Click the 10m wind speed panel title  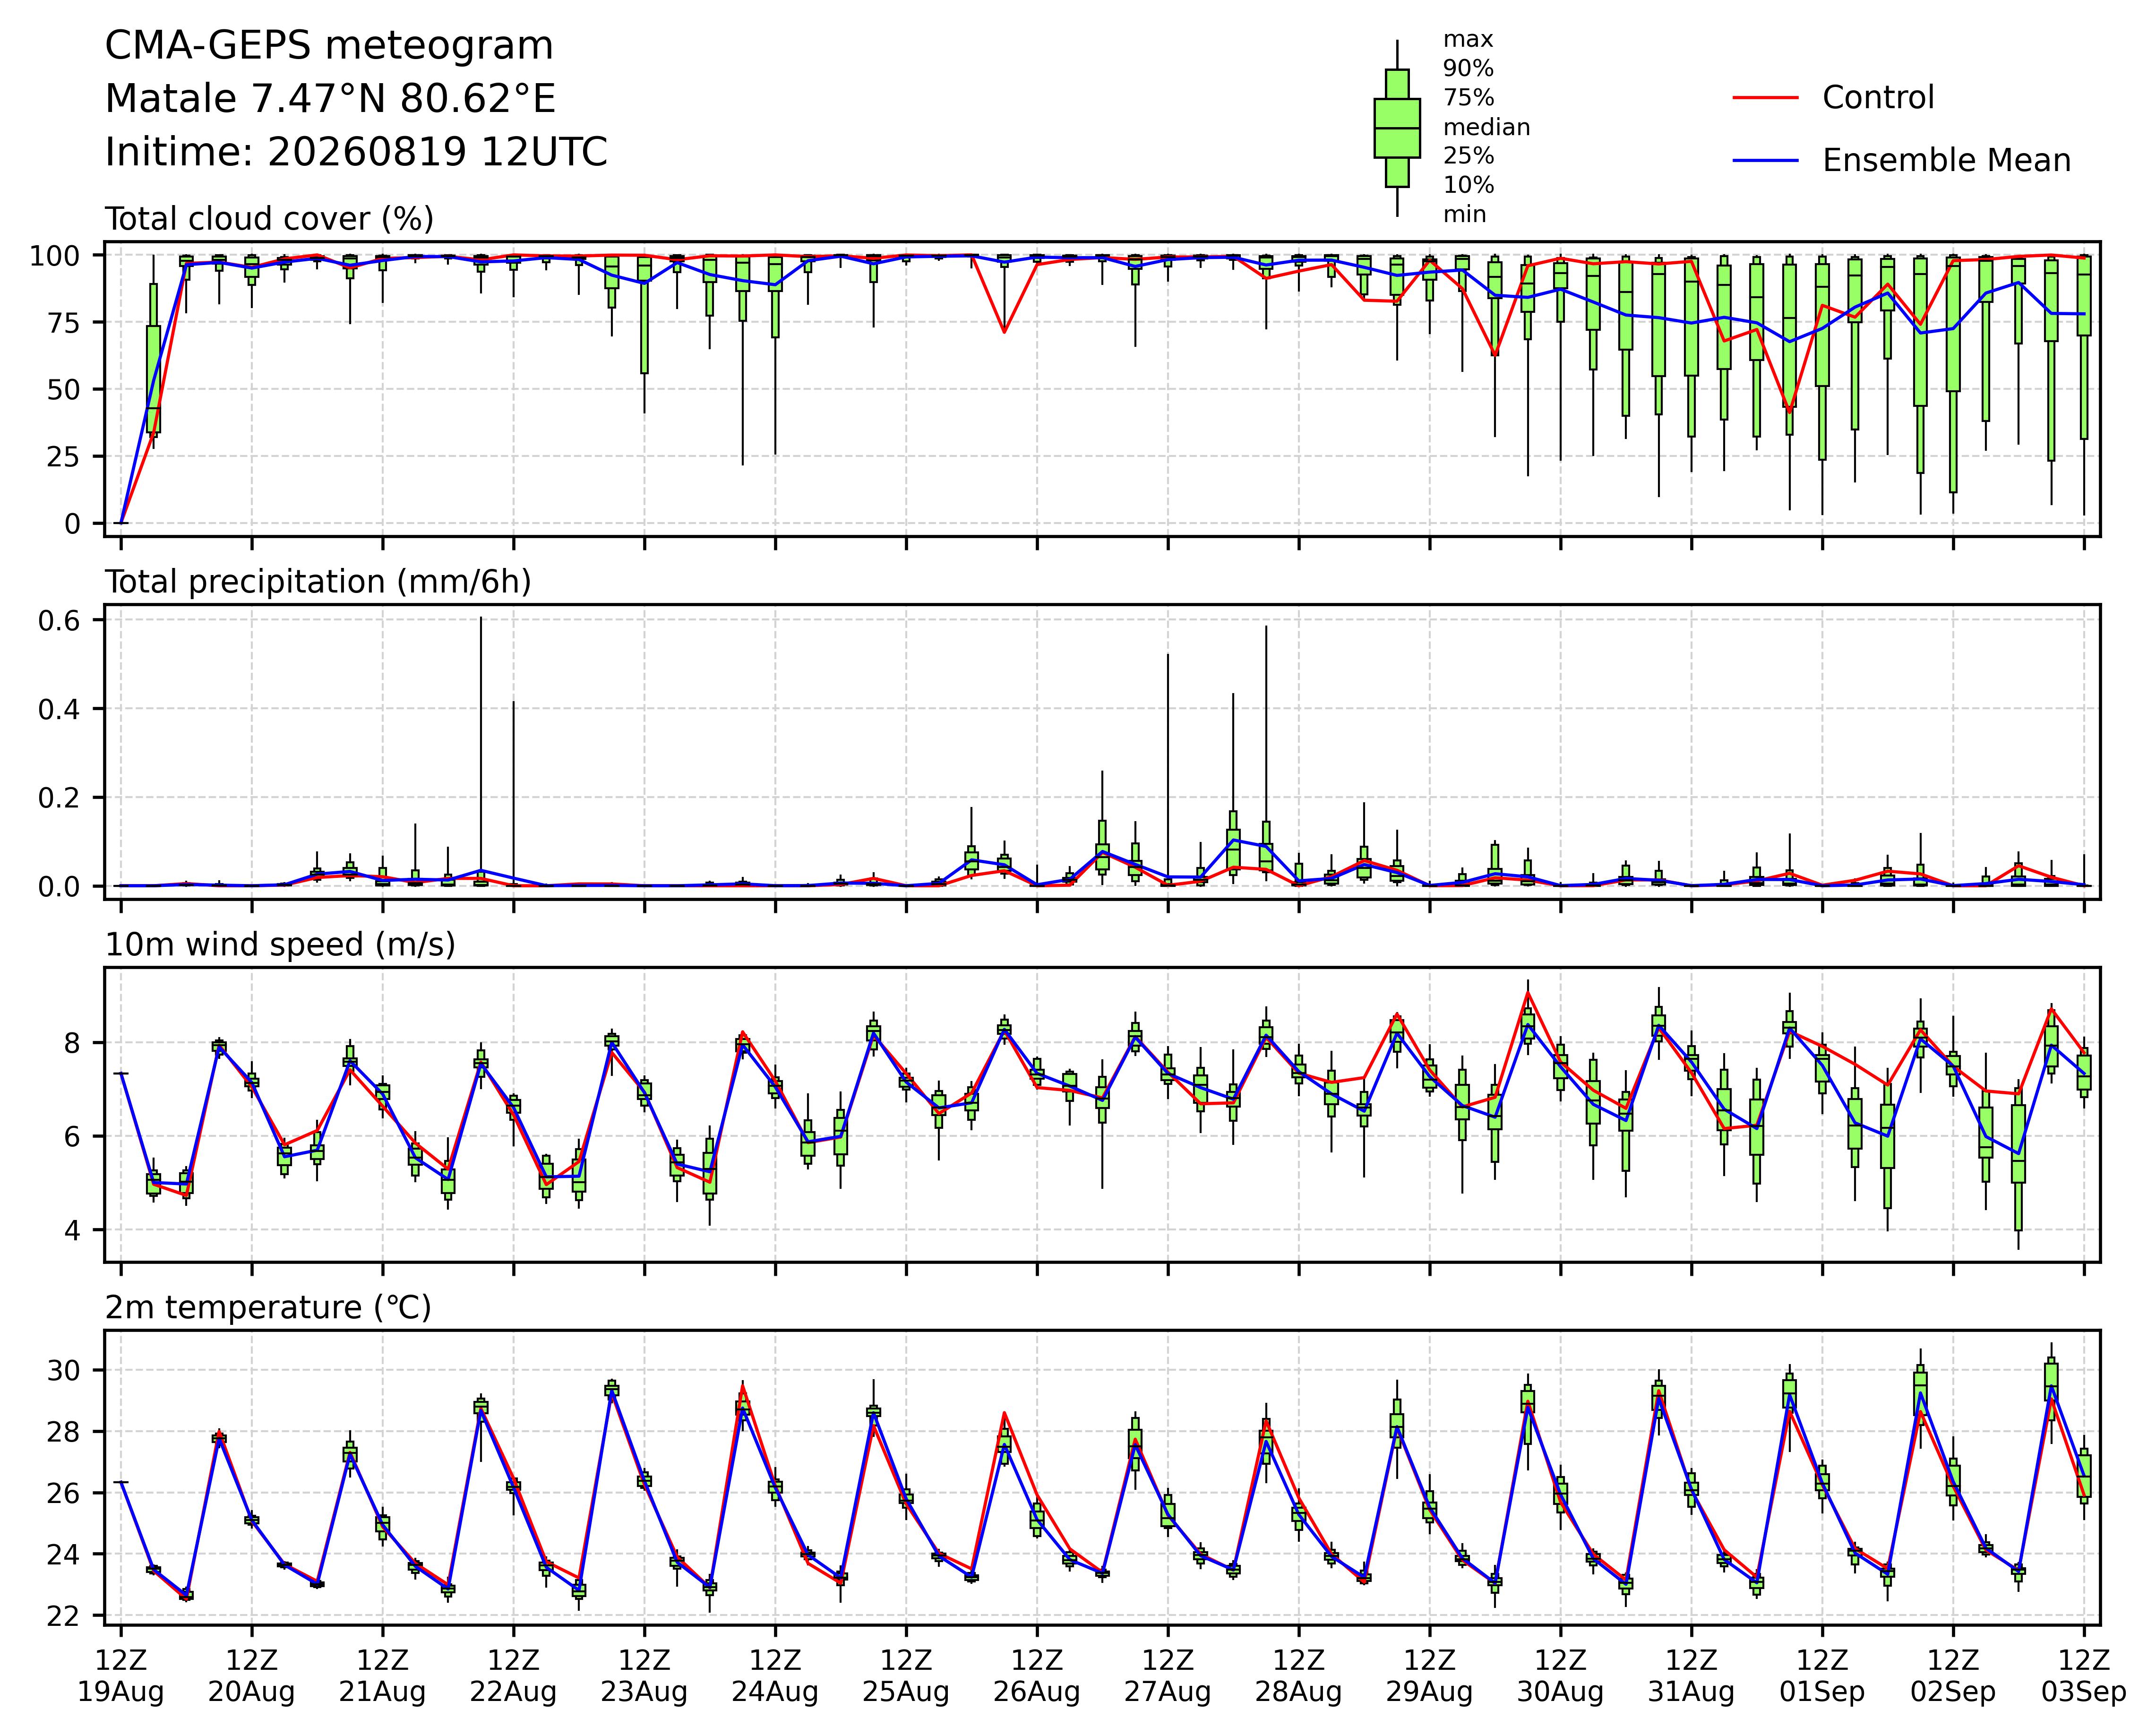pos(280,945)
